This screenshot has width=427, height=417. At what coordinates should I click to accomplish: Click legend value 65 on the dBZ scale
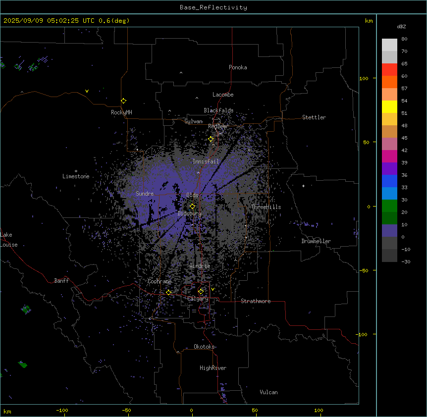pyautogui.click(x=404, y=63)
